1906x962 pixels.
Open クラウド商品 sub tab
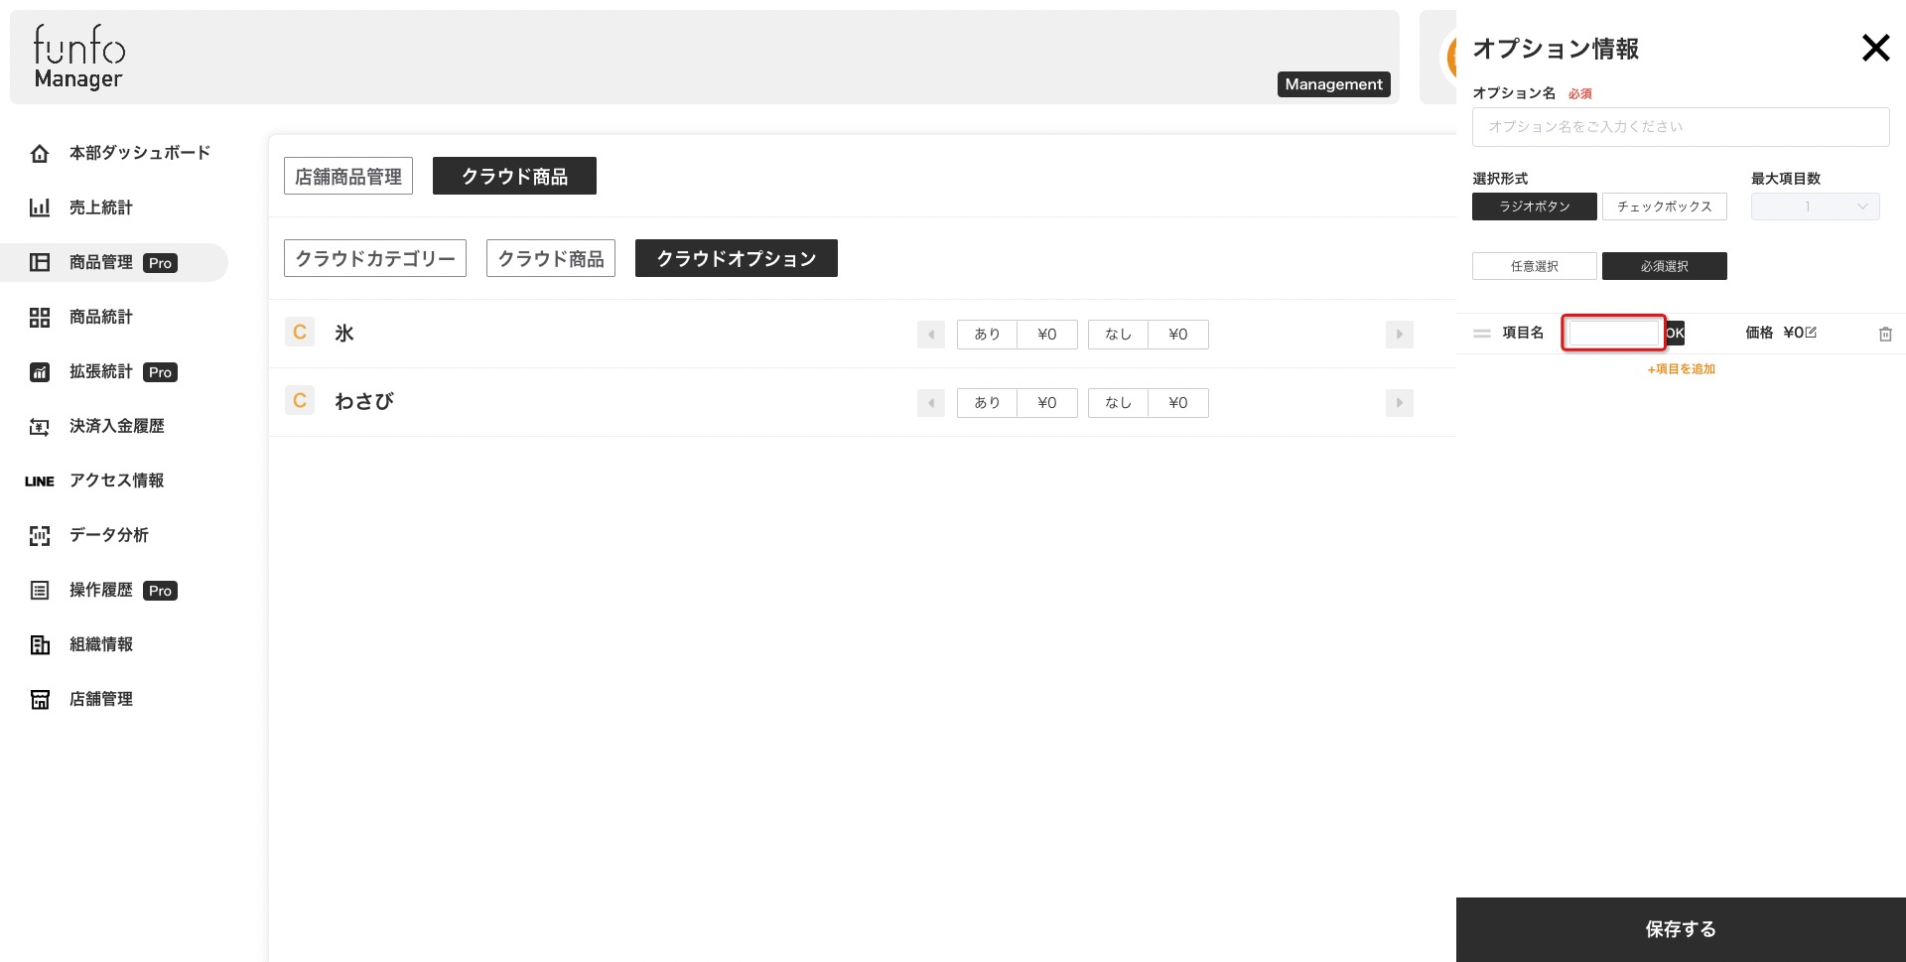tap(551, 258)
